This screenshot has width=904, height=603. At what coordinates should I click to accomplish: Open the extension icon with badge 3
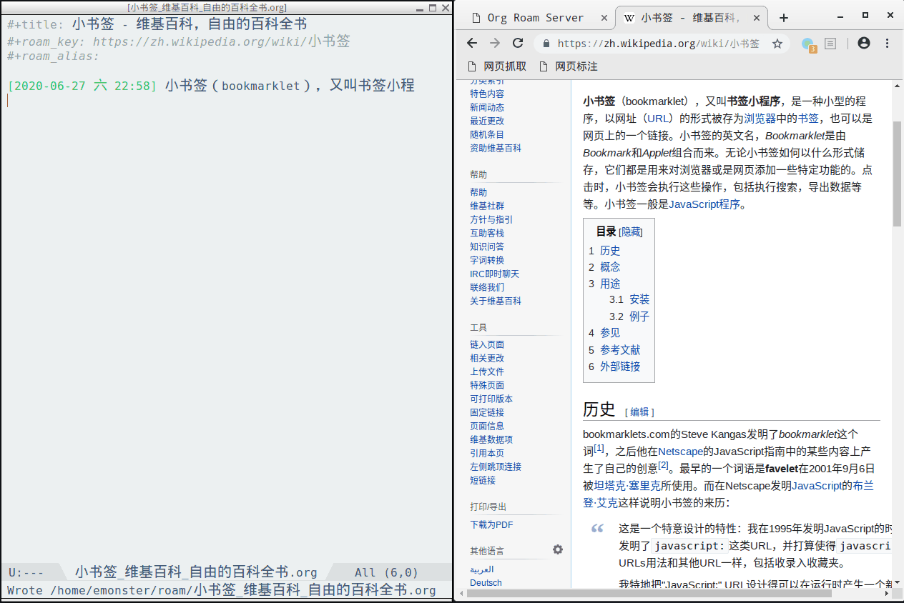pos(809,44)
